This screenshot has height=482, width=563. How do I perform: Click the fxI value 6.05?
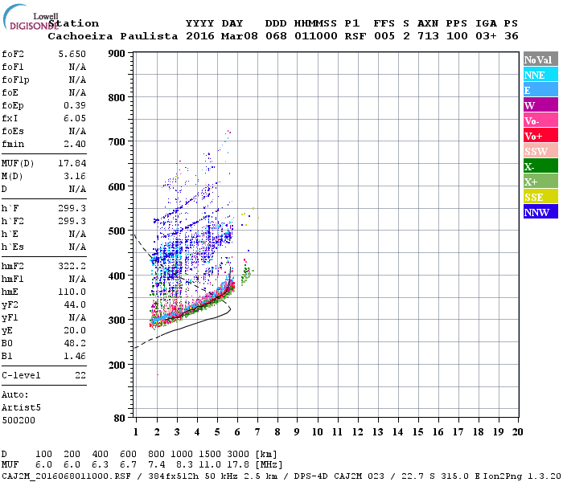[x=75, y=118]
